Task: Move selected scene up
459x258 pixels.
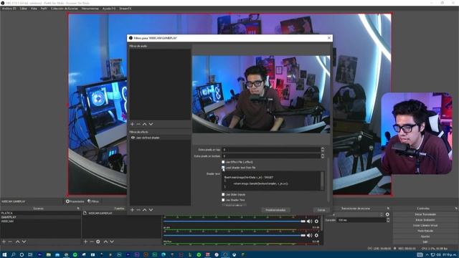Action: (x=17, y=242)
